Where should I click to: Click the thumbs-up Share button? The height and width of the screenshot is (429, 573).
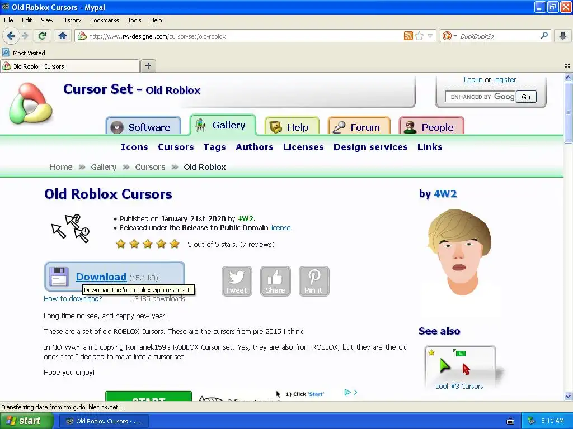point(275,282)
